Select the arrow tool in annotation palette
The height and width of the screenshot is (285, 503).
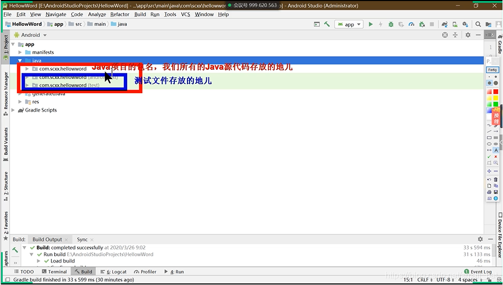pyautogui.click(x=496, y=131)
